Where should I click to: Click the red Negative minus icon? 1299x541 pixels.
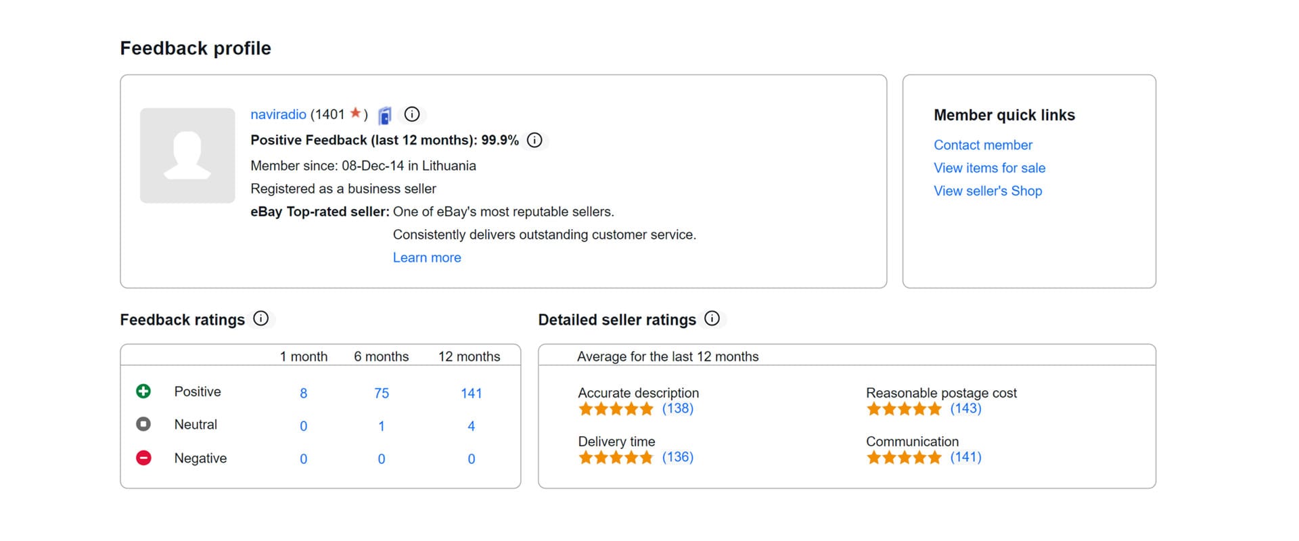[x=143, y=458]
